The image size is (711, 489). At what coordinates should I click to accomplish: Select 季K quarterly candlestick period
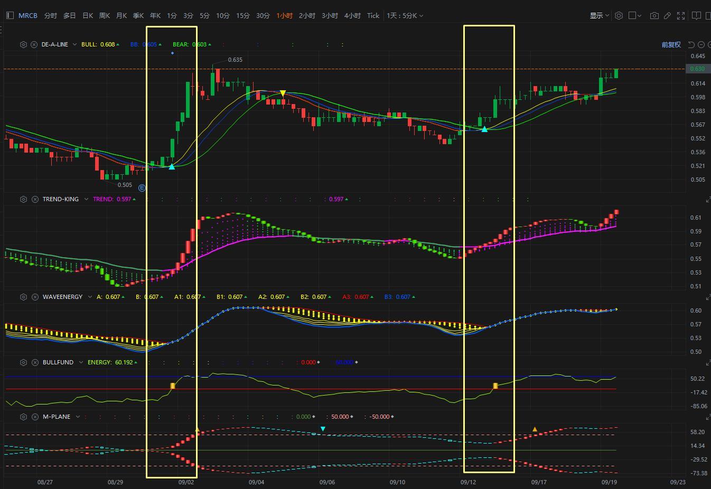(138, 15)
